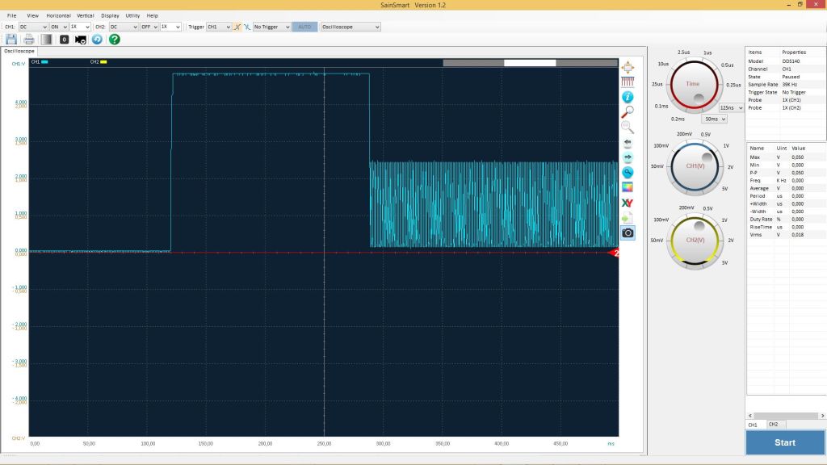
Task: Click the measurements panel horizontal scrollbar
Action: tap(786, 416)
